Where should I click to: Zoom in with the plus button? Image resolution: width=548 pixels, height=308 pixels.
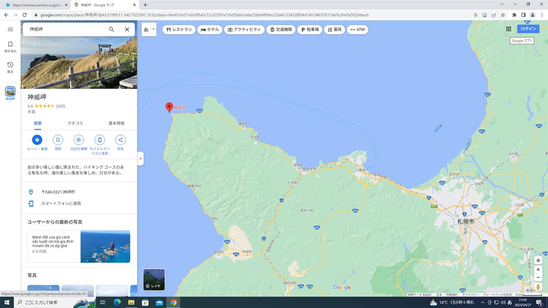click(x=538, y=269)
